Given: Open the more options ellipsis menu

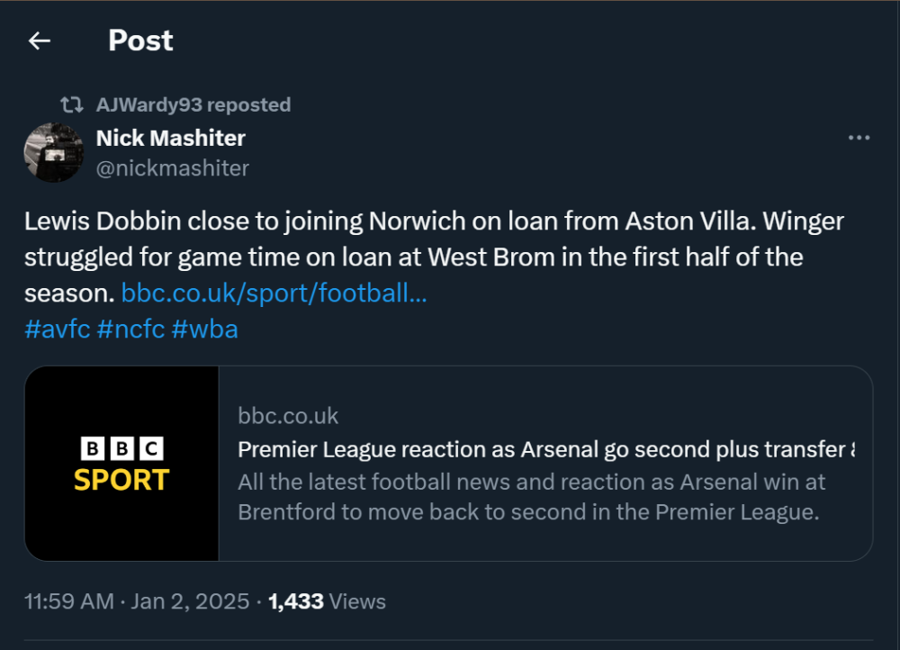Looking at the screenshot, I should tap(859, 138).
